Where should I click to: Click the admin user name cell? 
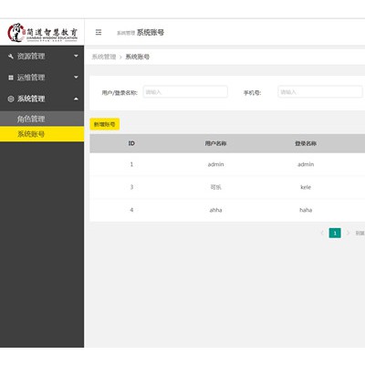tap(215, 164)
